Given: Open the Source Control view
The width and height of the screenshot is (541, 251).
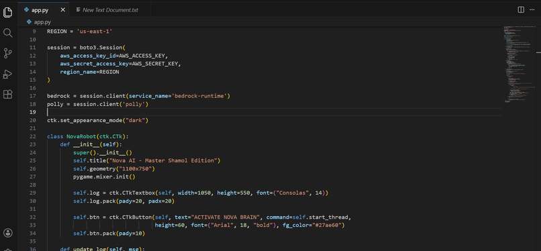Looking at the screenshot, I should (8, 54).
